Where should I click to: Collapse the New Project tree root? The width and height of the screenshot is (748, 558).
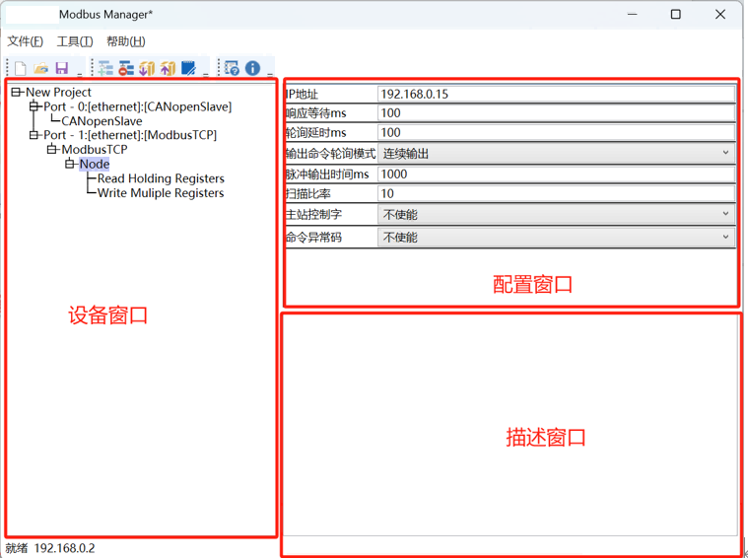click(16, 92)
